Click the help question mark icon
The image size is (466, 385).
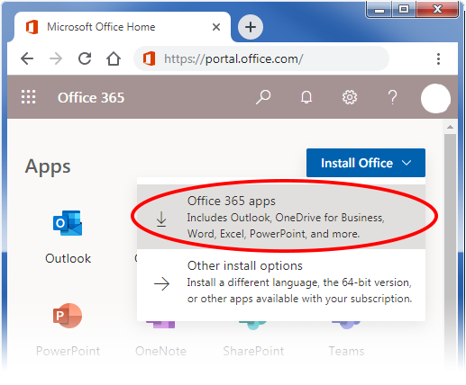coord(392,97)
